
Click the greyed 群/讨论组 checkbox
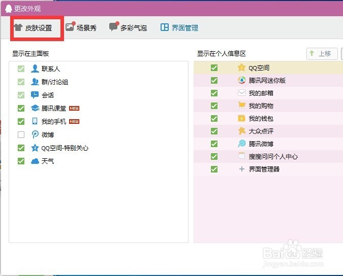point(21,82)
